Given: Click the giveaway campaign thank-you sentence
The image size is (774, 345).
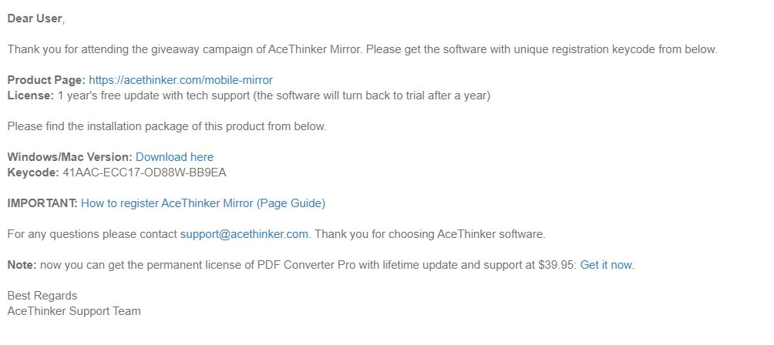Looking at the screenshot, I should tap(362, 49).
